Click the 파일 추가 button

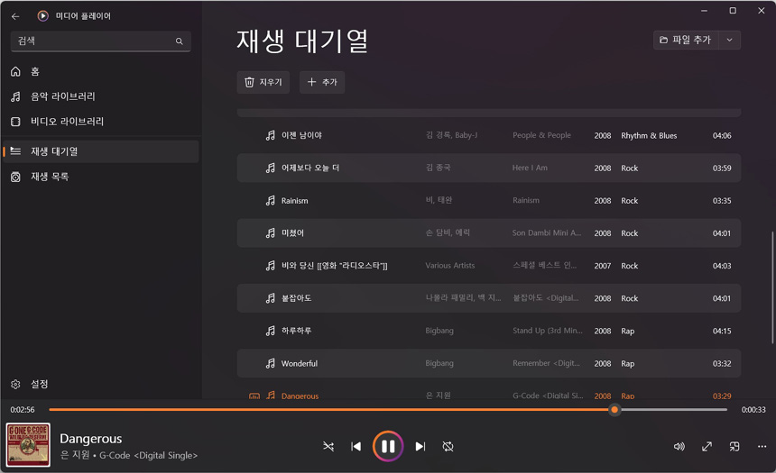click(686, 41)
